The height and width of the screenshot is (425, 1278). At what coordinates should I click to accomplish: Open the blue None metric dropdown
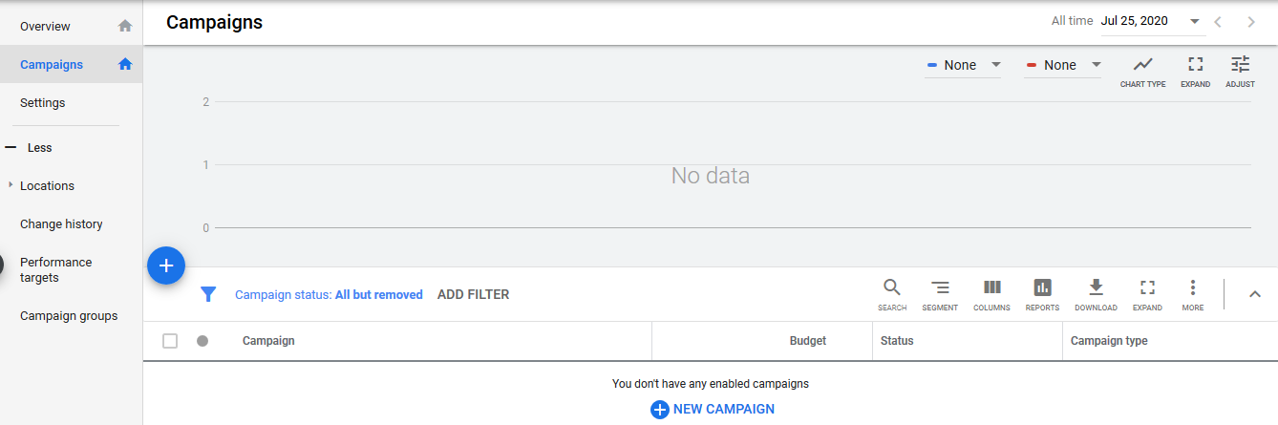pos(964,65)
